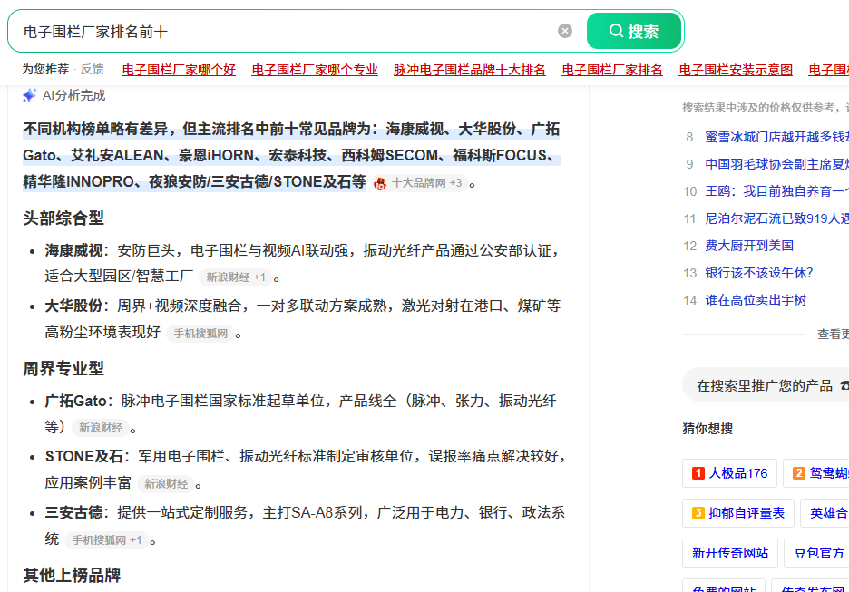This screenshot has width=849, height=592.
Task: Click the 反馈 feedback link
Action: pyautogui.click(x=92, y=69)
